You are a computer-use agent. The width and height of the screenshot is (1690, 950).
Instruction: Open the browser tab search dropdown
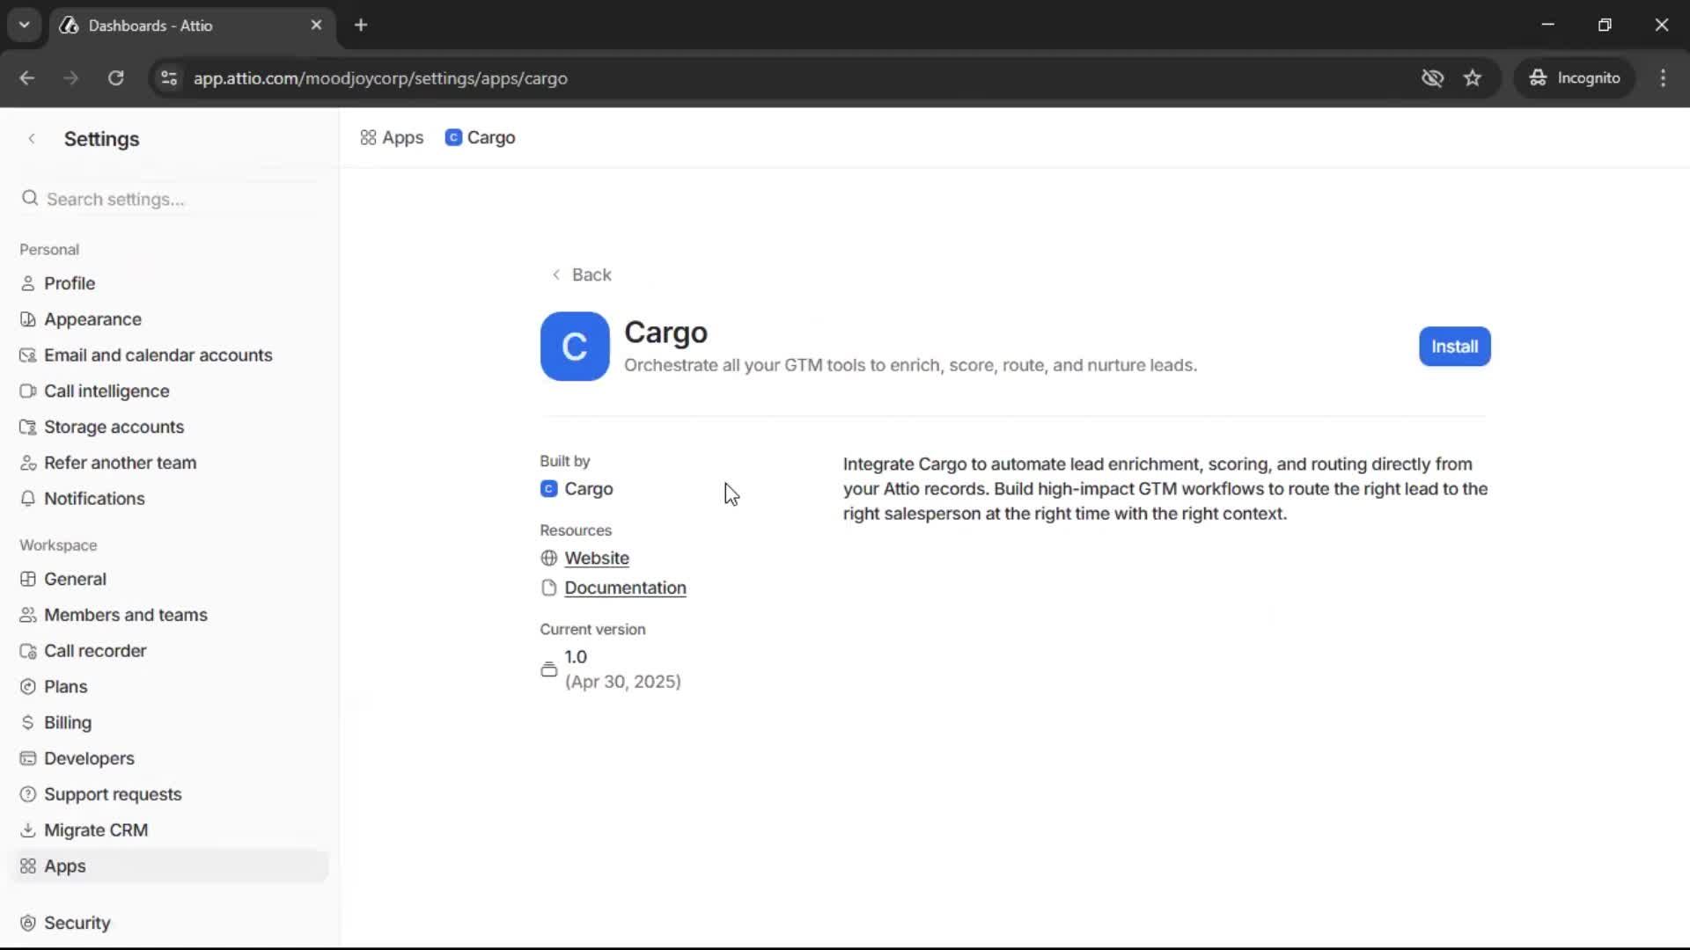click(x=24, y=25)
